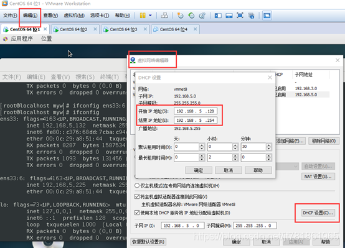
Task: Open terminal's 搜索(S) menu
Action: (x=85, y=77)
